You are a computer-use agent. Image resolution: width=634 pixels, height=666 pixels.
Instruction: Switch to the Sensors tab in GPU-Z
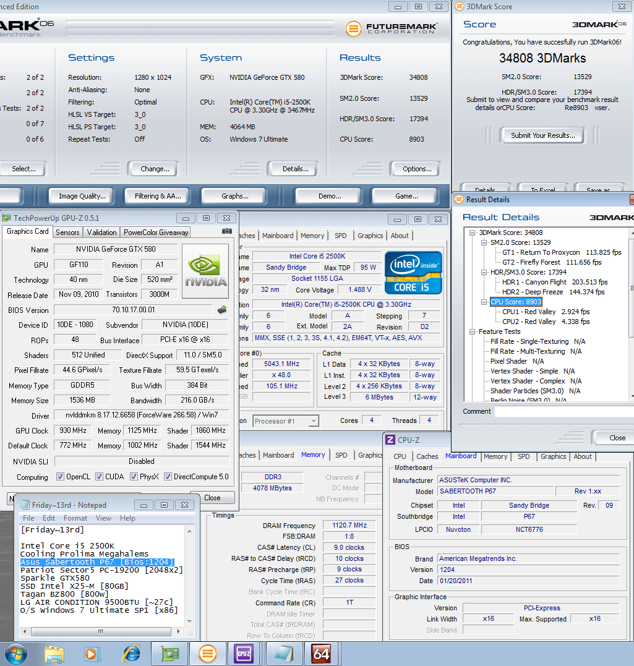(x=67, y=232)
